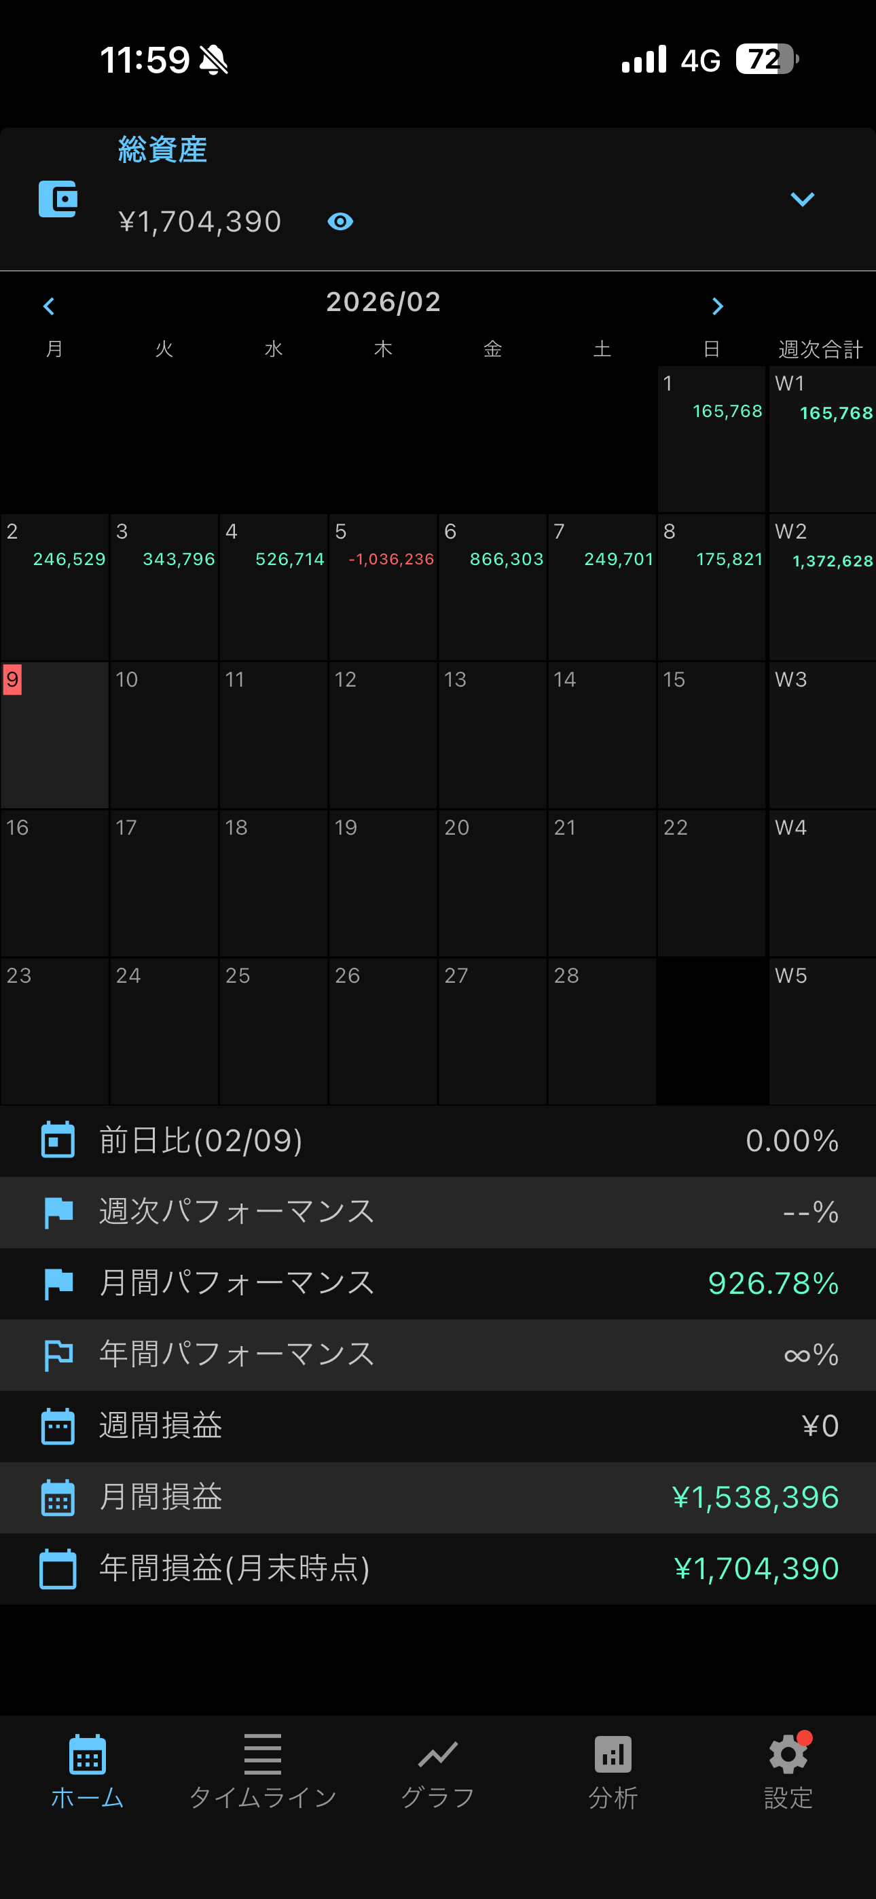
Task: Tap the 週間損益 calendar icon
Action: [x=58, y=1426]
